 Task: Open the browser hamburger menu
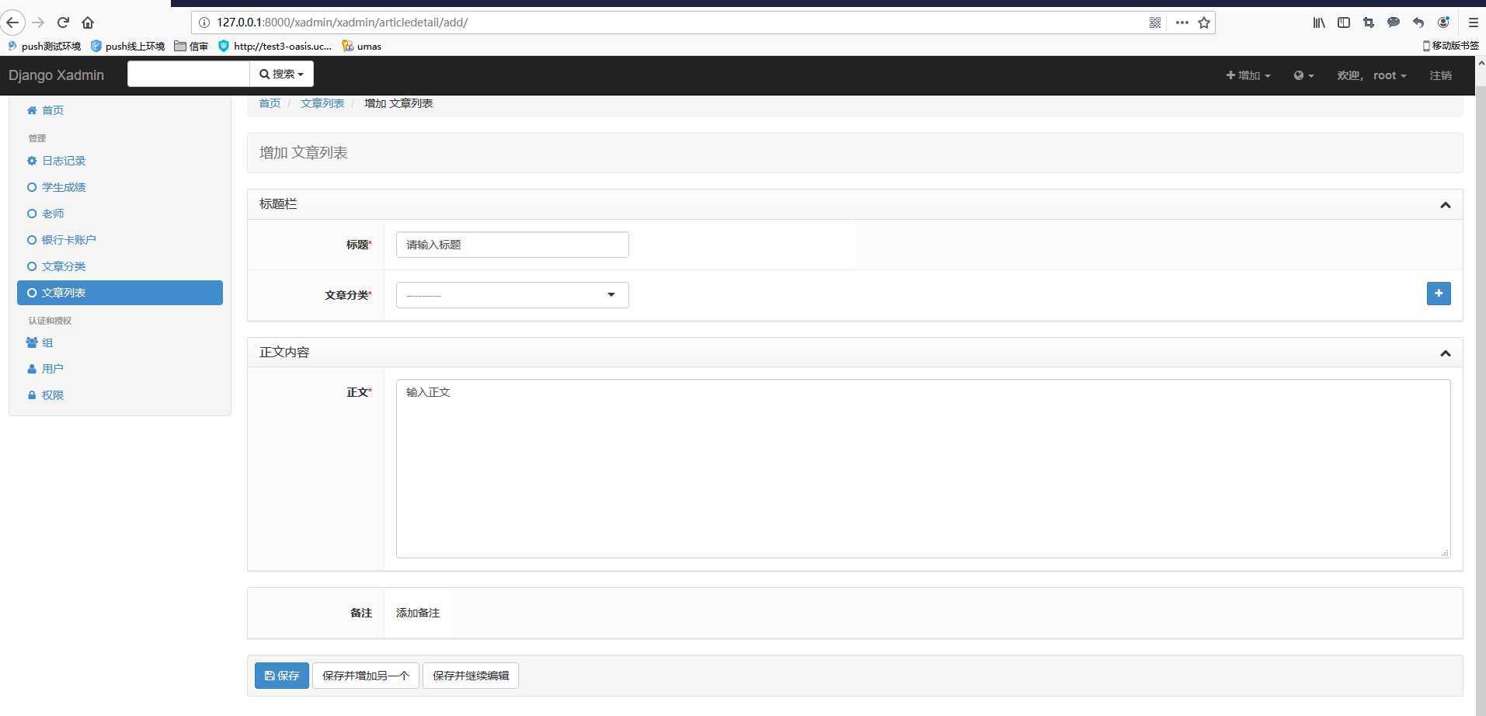1473,23
